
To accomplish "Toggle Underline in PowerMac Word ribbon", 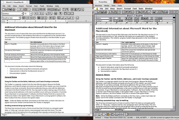I will click(x=131, y=18).
